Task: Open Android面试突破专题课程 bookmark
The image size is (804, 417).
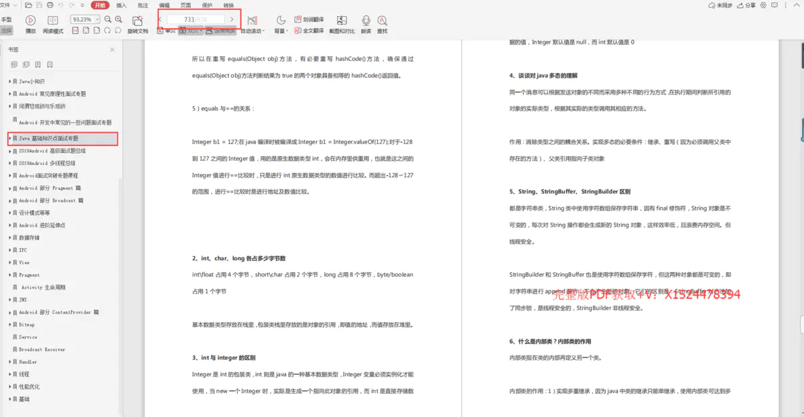Action: coord(48,176)
